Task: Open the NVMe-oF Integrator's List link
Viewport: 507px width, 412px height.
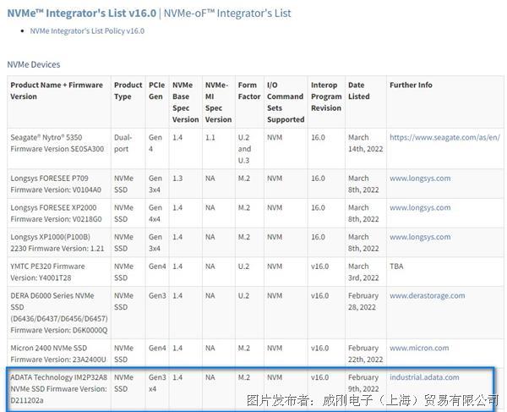Action: coord(227,14)
